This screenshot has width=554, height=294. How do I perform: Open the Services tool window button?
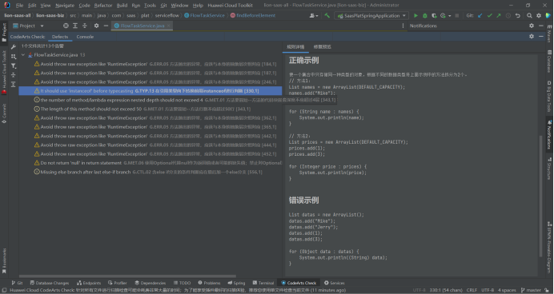click(x=334, y=283)
